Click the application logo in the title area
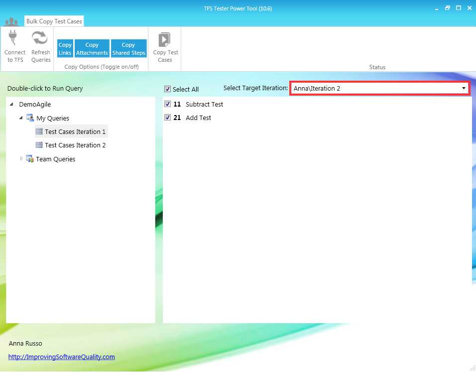This screenshot has width=476, height=372. (x=11, y=21)
